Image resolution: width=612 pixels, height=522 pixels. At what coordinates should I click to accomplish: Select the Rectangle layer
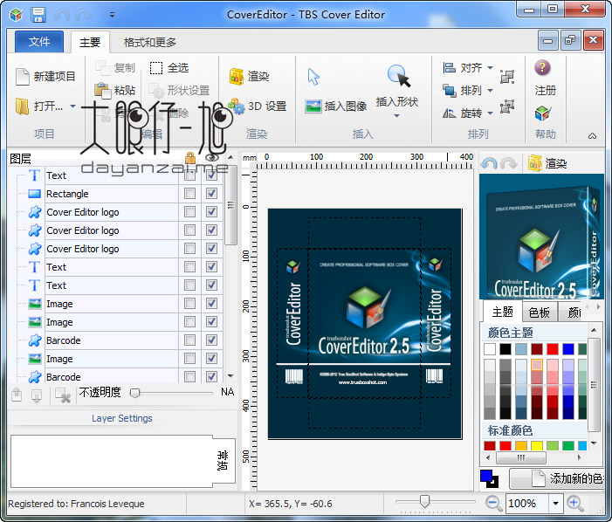(x=113, y=194)
